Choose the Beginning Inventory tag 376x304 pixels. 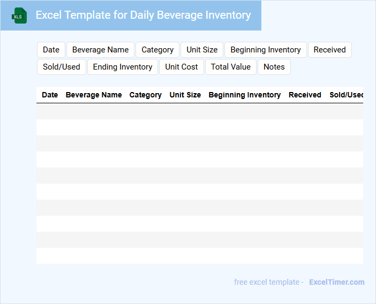265,50
